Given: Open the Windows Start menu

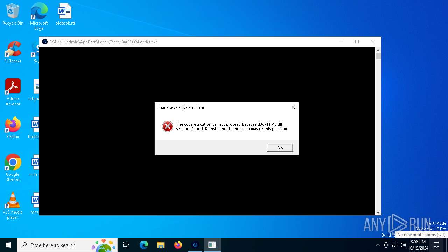Looking at the screenshot, I should coord(8,245).
